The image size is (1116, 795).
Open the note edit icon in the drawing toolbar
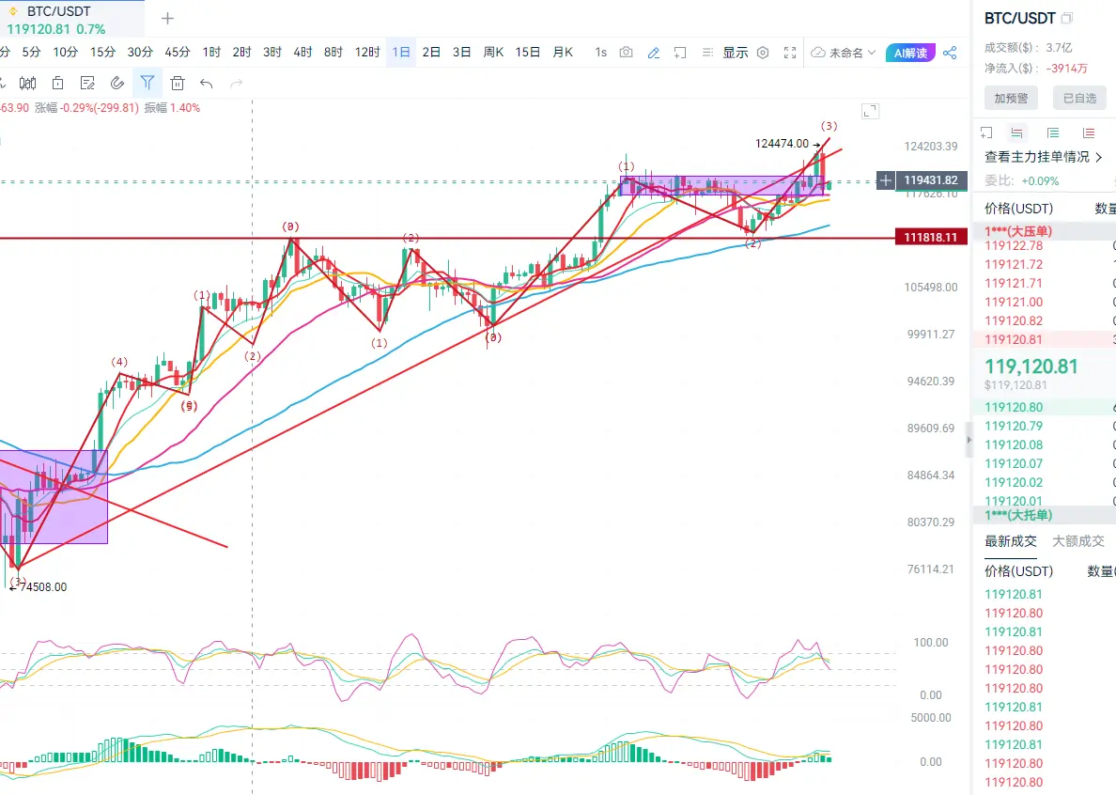(x=87, y=84)
